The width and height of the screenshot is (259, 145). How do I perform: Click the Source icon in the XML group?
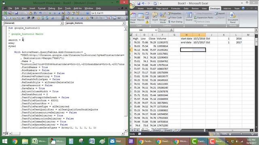(x=189, y=17)
